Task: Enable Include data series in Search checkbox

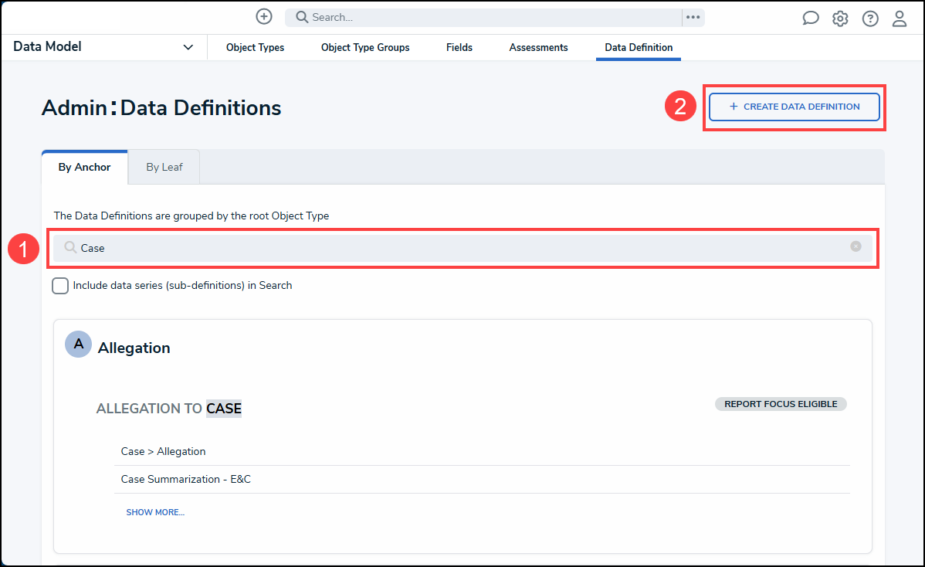Action: coord(60,286)
